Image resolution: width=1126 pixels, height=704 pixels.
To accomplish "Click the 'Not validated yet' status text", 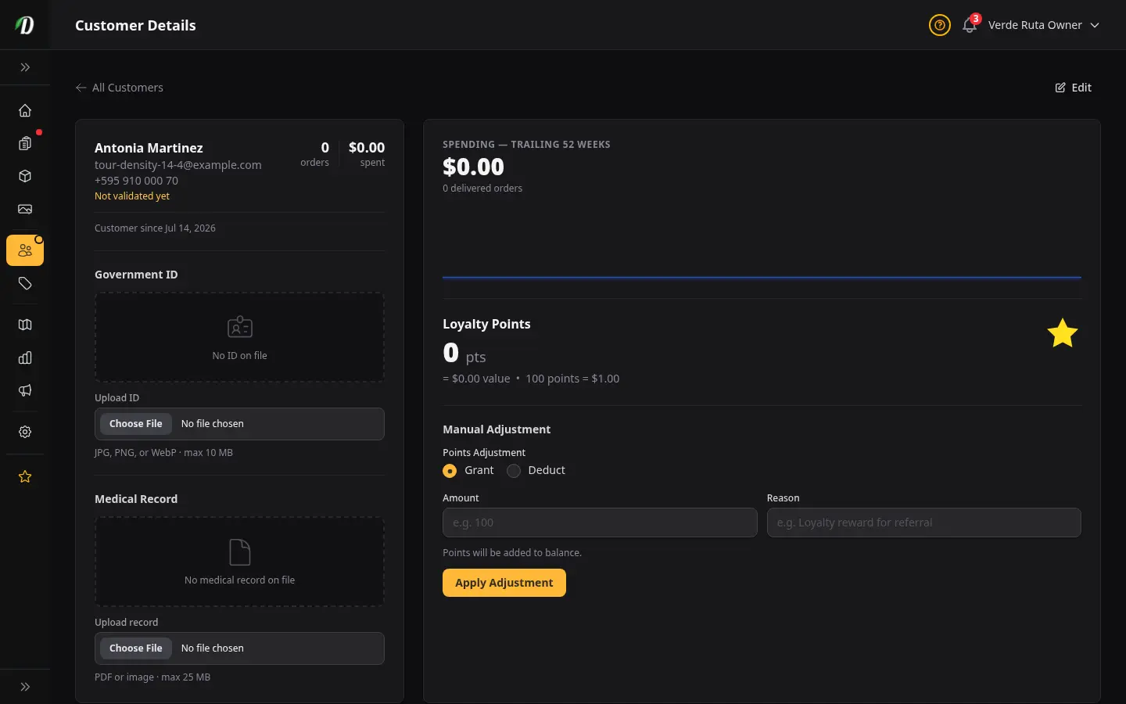I will (x=132, y=196).
